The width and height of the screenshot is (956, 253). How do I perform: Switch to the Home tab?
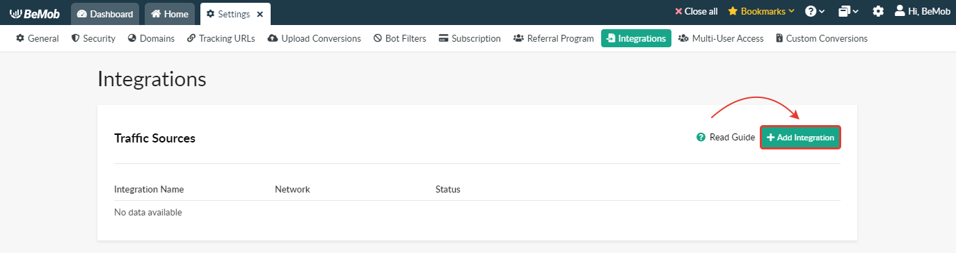(x=170, y=14)
